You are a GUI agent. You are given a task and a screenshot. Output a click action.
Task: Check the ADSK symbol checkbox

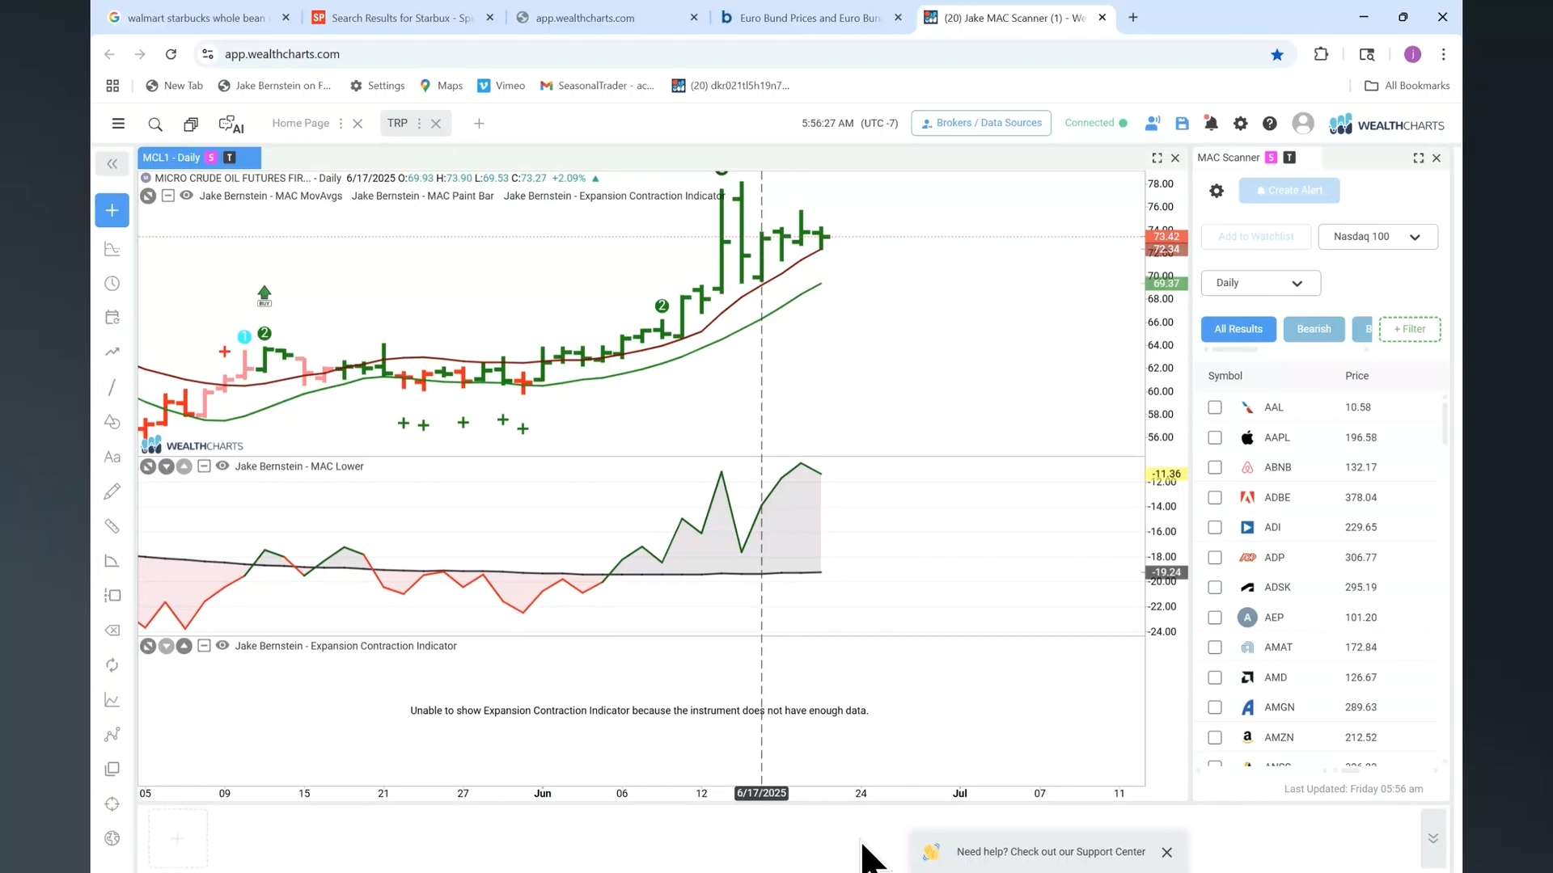pos(1215,588)
